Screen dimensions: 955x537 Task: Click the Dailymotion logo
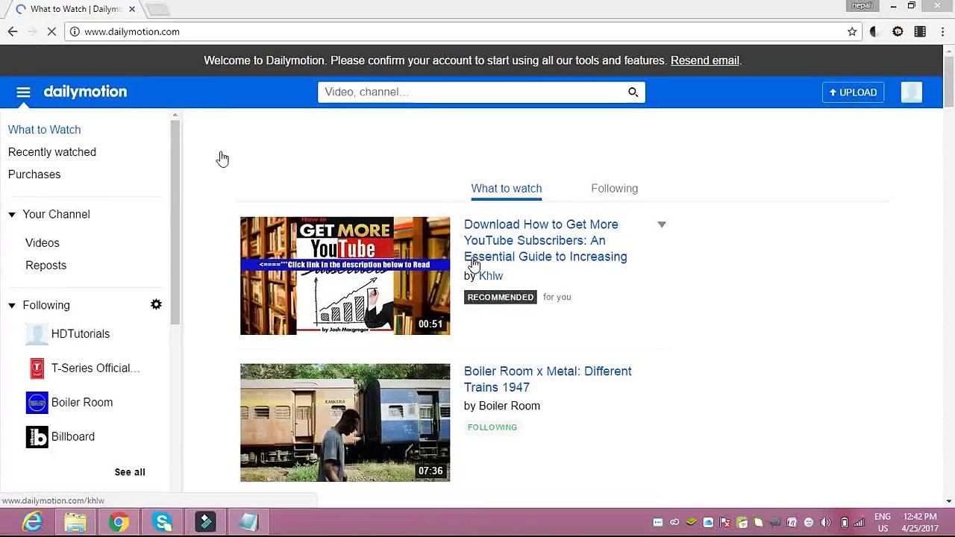click(x=85, y=92)
